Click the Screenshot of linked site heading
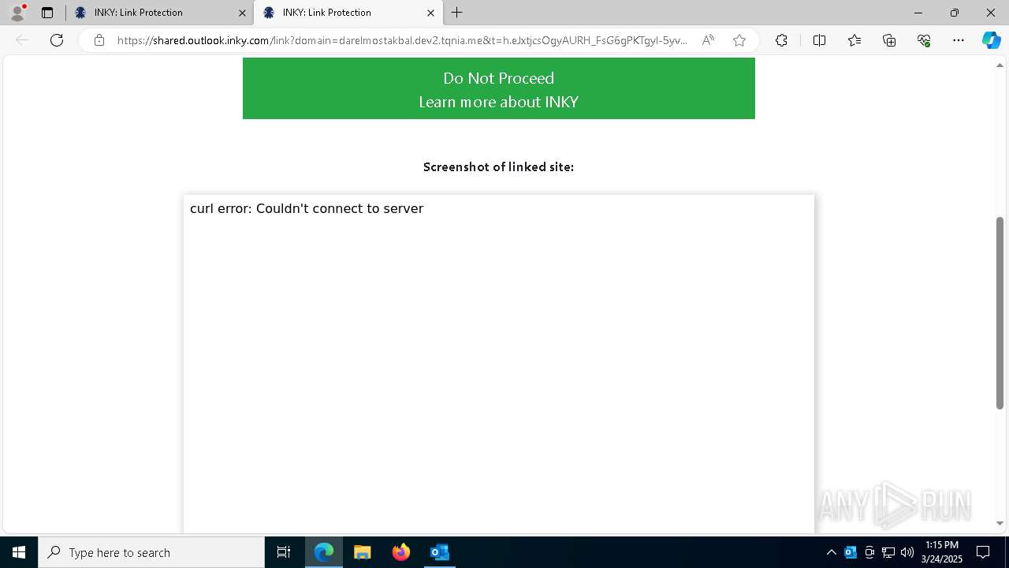This screenshot has height=568, width=1009. [x=498, y=166]
